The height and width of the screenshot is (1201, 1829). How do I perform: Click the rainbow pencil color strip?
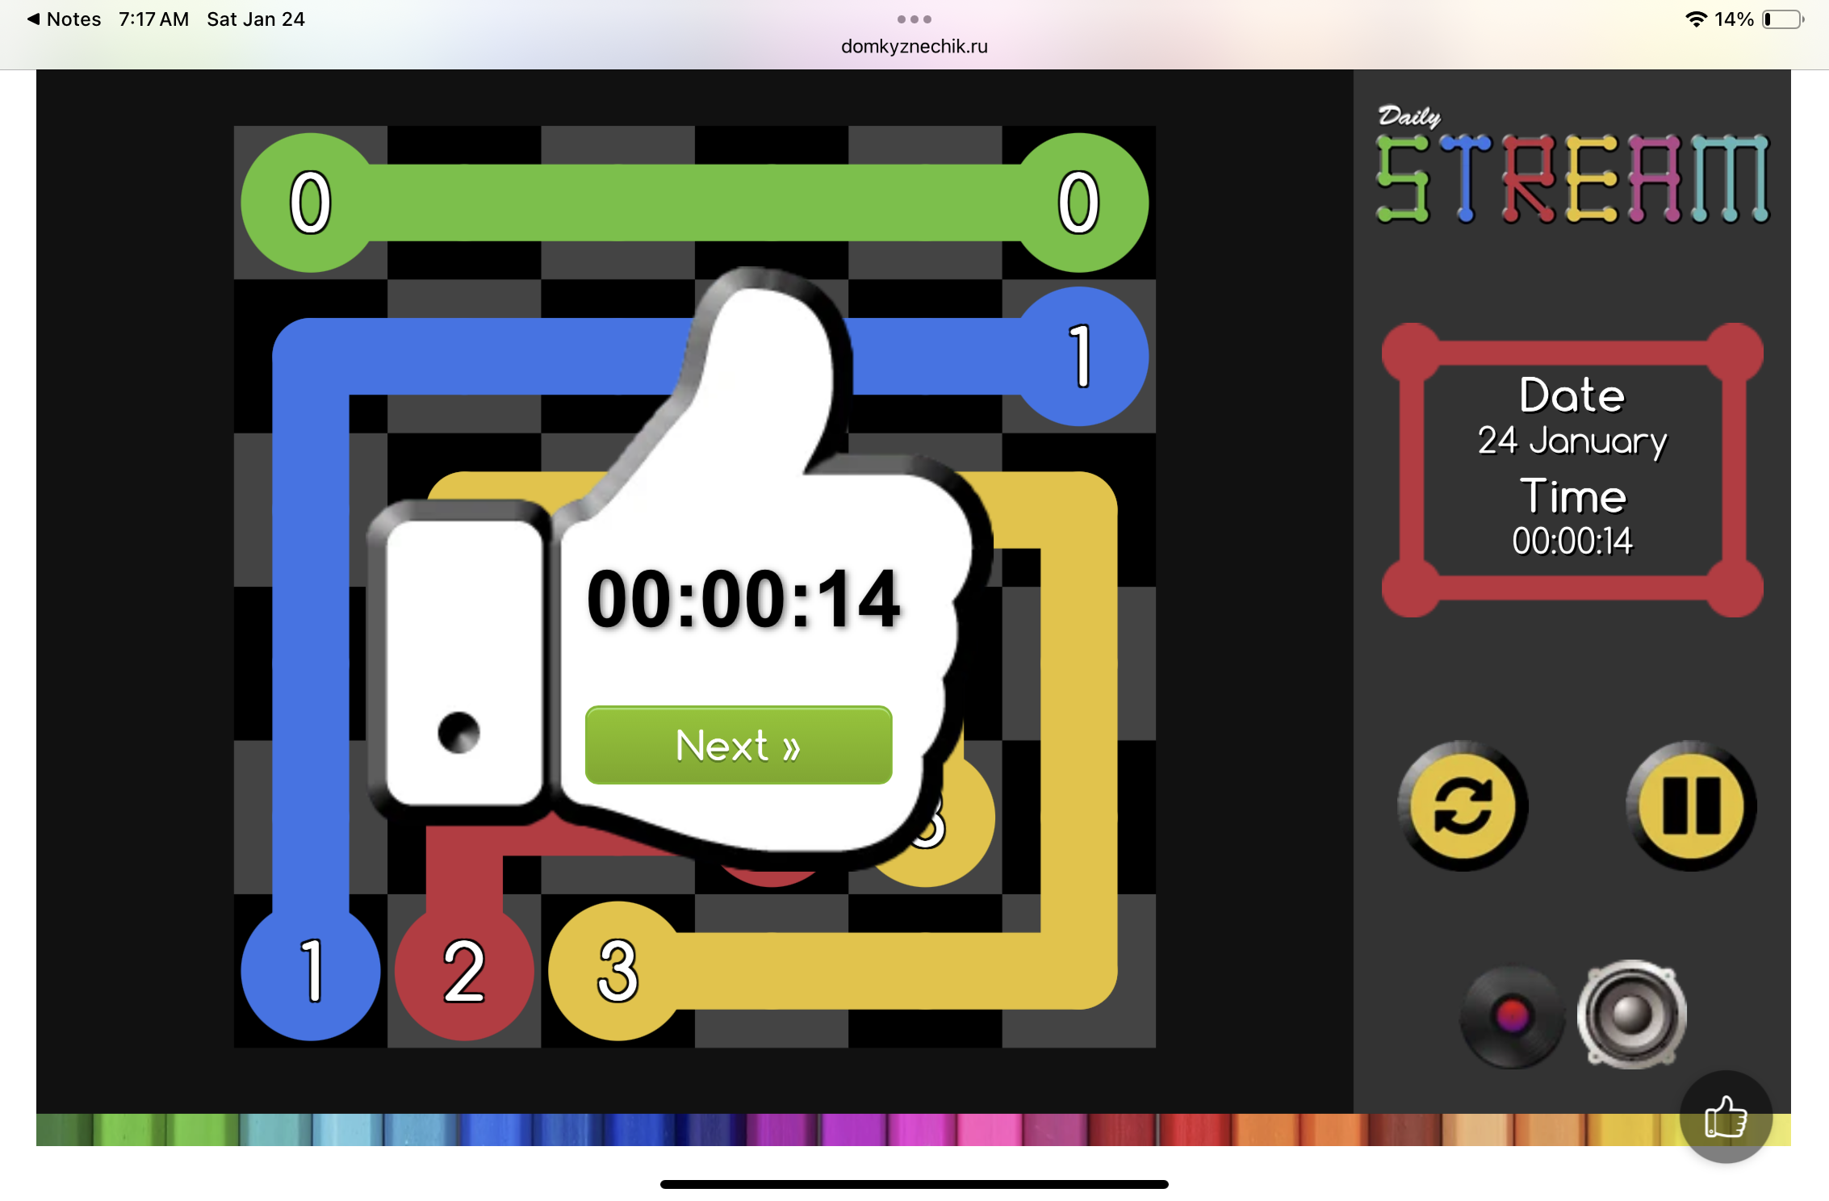pyautogui.click(x=807, y=1129)
